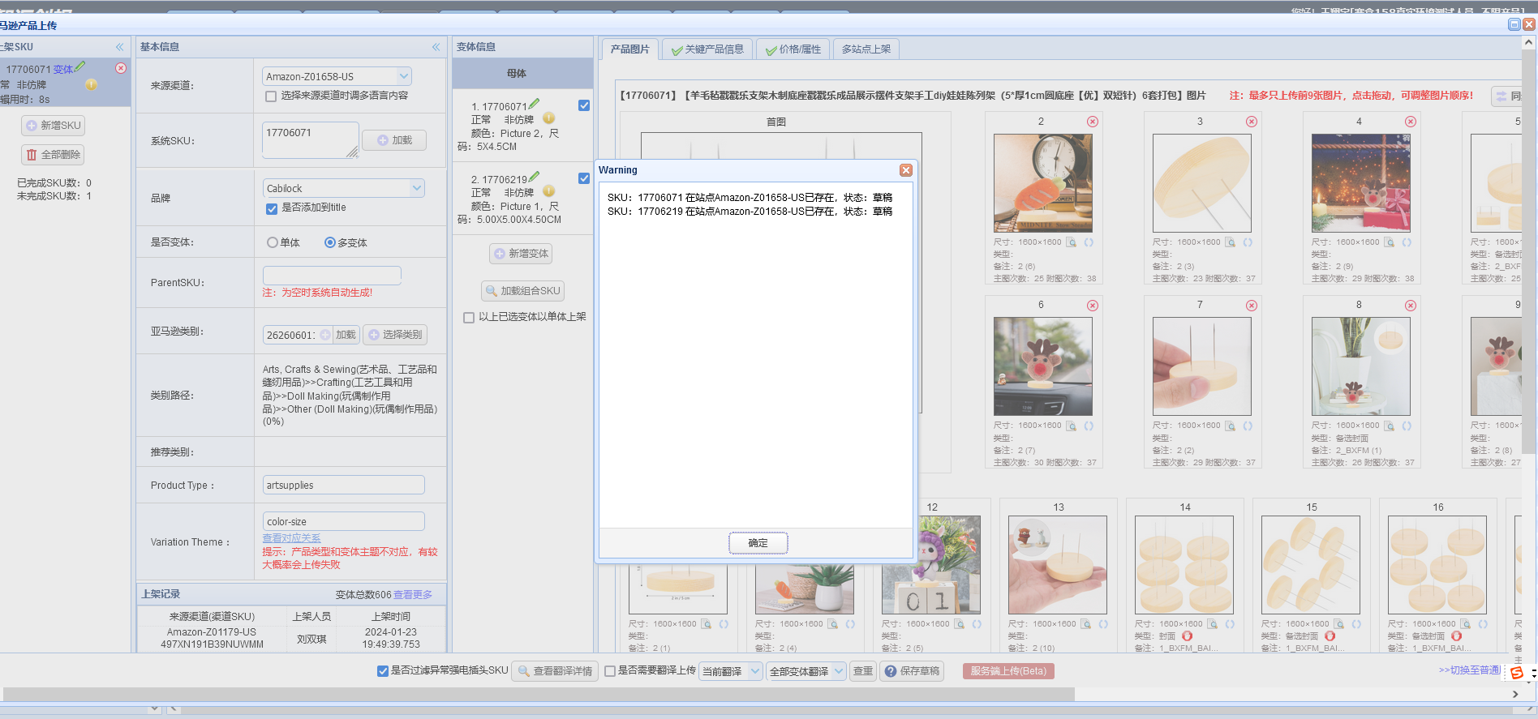This screenshot has height=719, width=1538.
Task: Open magnifier preview for image 2
Action: point(1072,242)
